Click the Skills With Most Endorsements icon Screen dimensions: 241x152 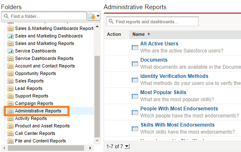coord(135,129)
